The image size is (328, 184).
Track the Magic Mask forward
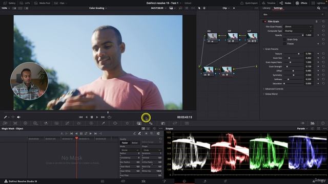tap(91, 133)
